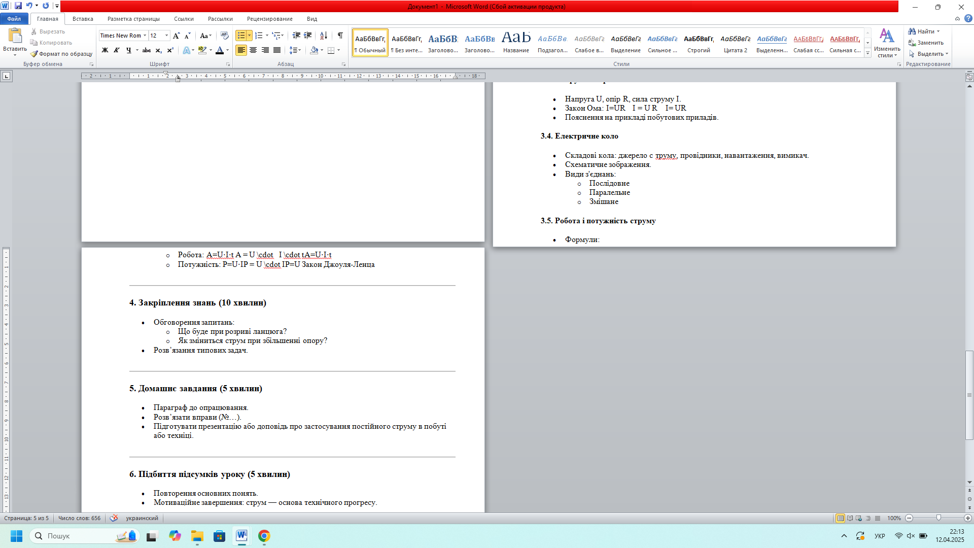
Task: Open the font size dropdown showing 12
Action: (166, 36)
